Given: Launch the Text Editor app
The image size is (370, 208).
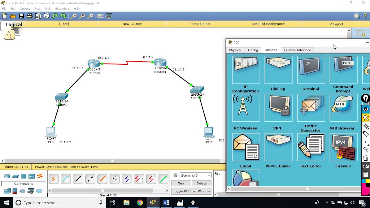Looking at the screenshot, I should (x=311, y=147).
